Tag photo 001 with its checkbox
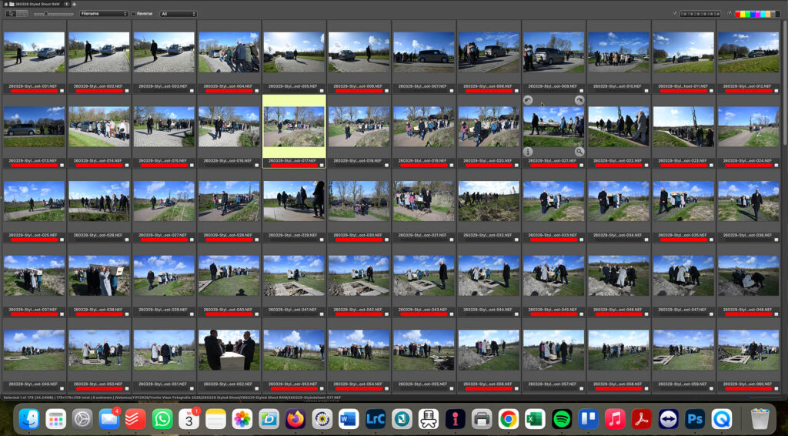 [62, 91]
